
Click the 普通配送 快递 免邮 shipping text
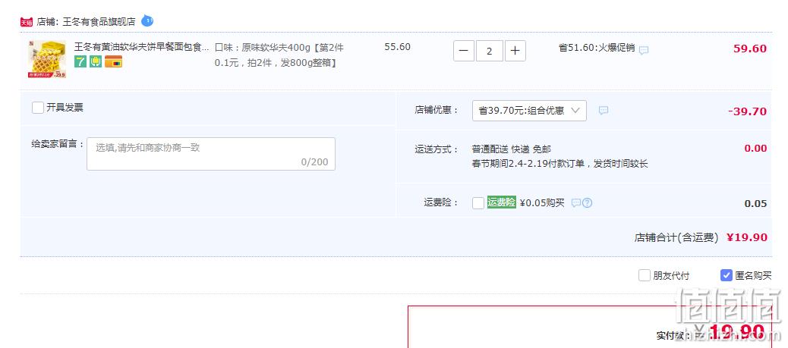512,149
